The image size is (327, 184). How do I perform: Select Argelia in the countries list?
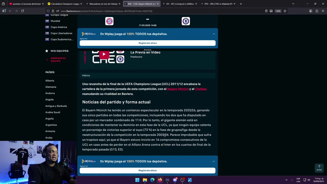point(50,119)
